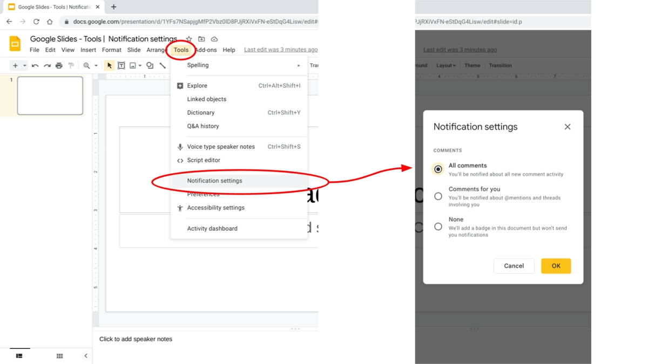This screenshot has height=364, width=648.
Task: Open the insert image dropdown arrow
Action: tap(140, 65)
